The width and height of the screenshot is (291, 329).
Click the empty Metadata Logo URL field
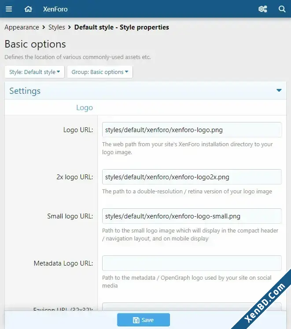pyautogui.click(x=192, y=263)
